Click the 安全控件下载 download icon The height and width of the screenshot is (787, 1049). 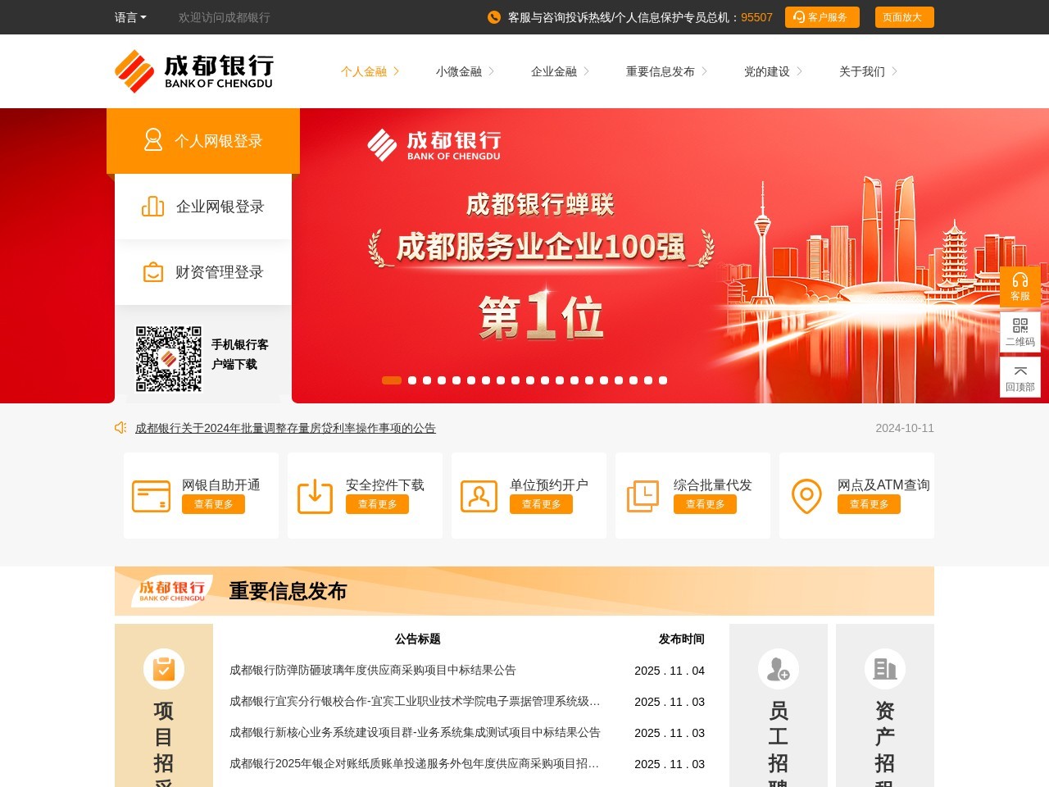[x=316, y=496]
